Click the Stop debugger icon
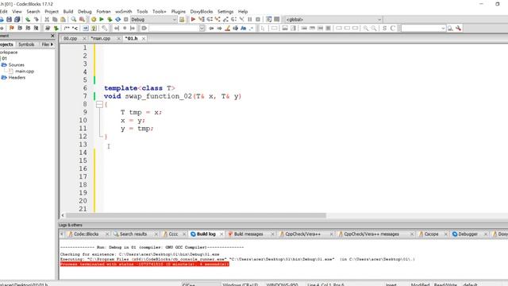 pos(258,19)
